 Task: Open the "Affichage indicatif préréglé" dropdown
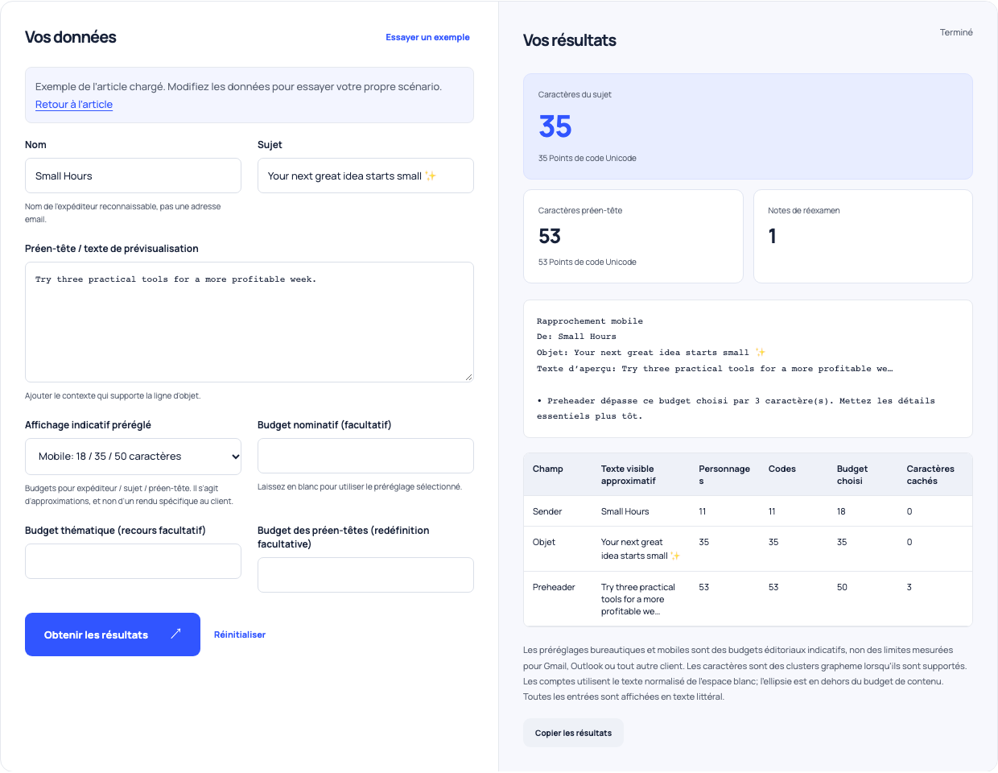[x=133, y=457]
